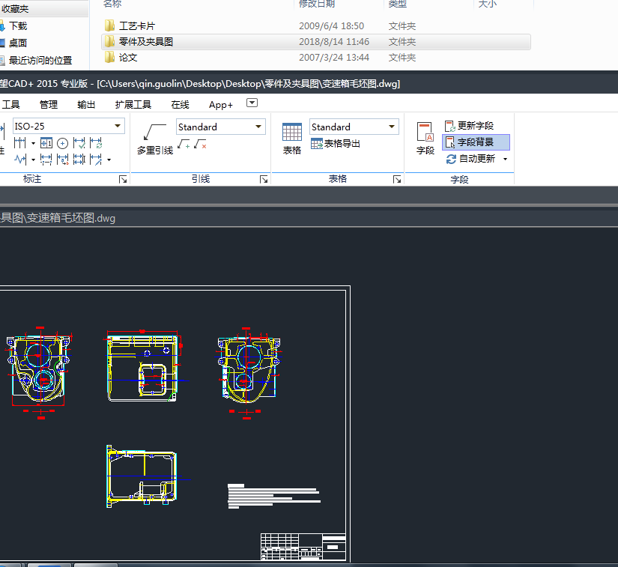This screenshot has width=618, height=567.
Task: Open the ISO-25 dimension style dropdown
Action: point(118,126)
